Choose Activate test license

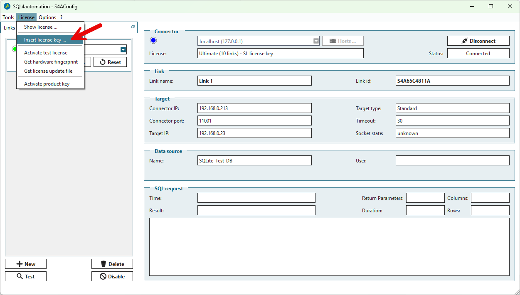tap(50, 53)
